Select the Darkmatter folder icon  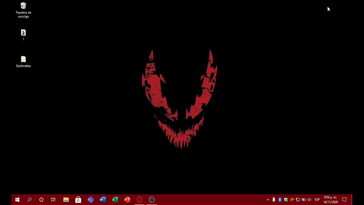click(23, 61)
